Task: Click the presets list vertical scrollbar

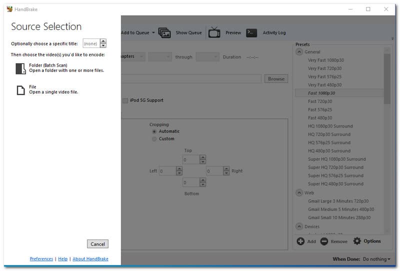Action: (x=387, y=80)
